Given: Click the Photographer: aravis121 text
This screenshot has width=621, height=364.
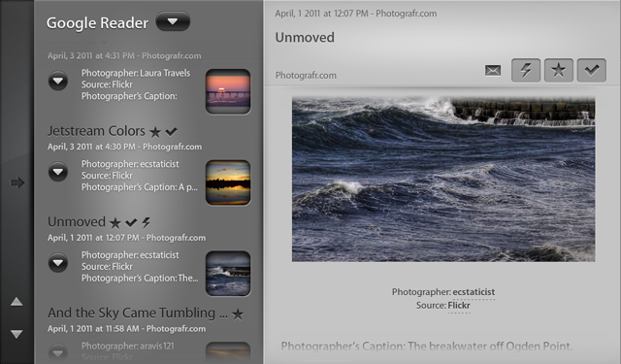Looking at the screenshot, I should (127, 347).
